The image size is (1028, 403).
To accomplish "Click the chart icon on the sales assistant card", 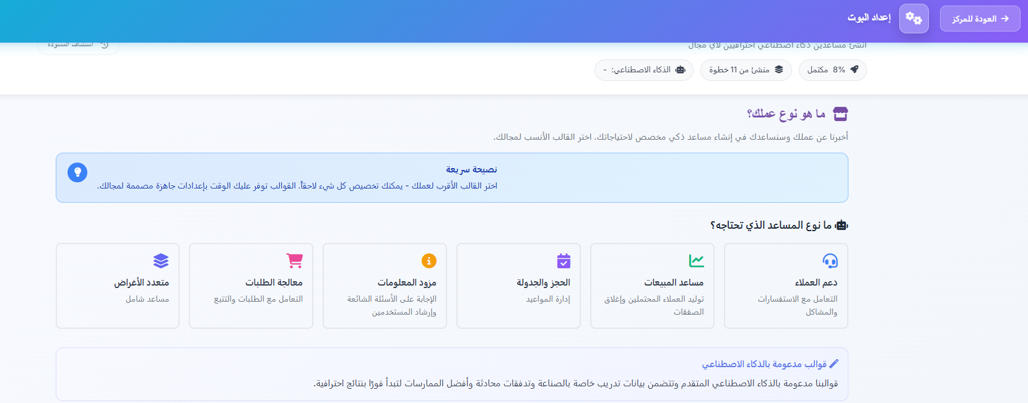I will tap(697, 261).
